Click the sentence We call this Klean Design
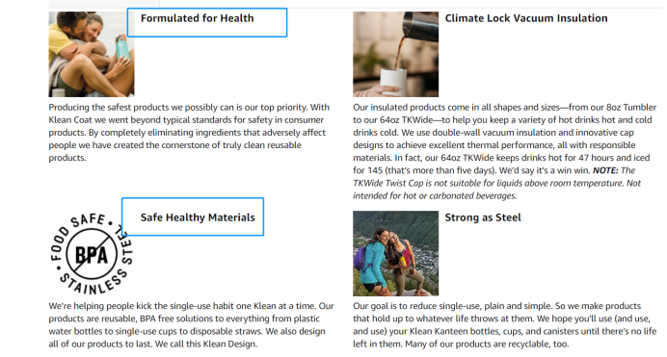This screenshot has height=357, width=667. tap(206, 344)
